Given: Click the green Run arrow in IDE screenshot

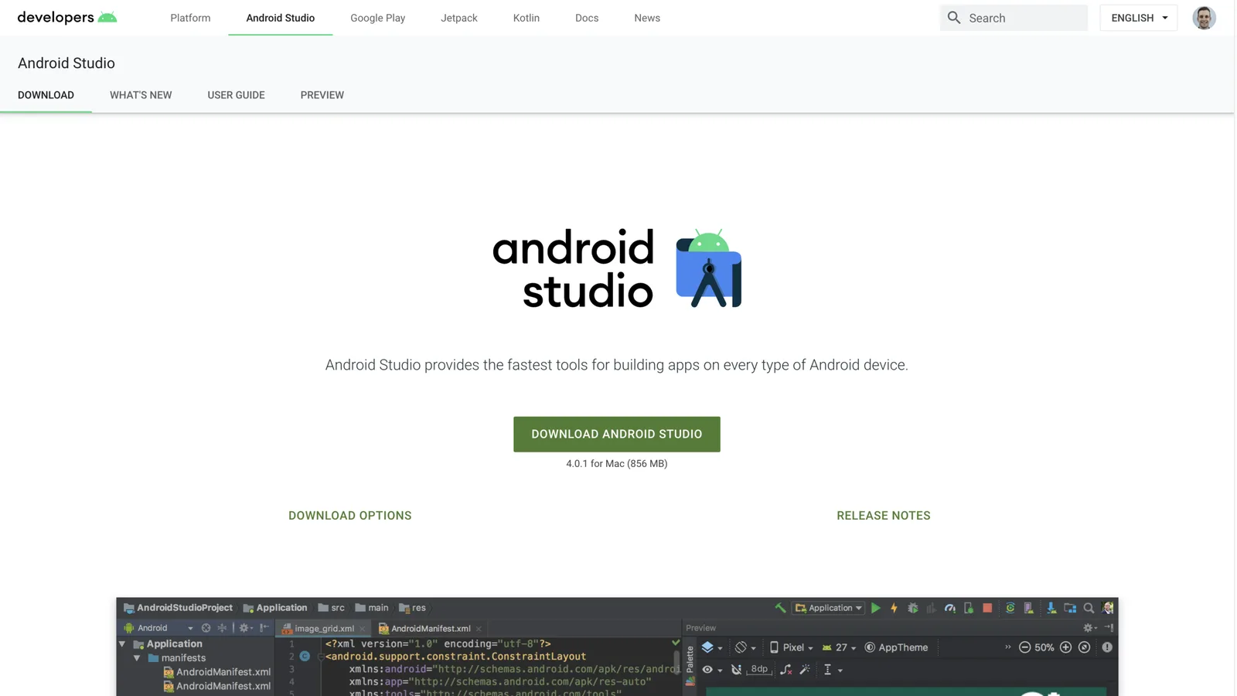Looking at the screenshot, I should [876, 608].
